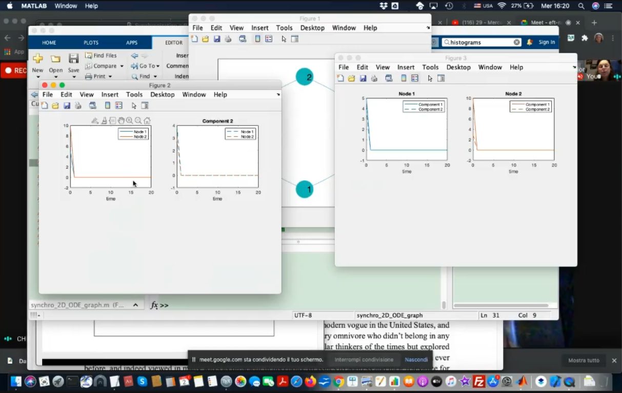Click Restore View home icon in Figure 2
The height and width of the screenshot is (393, 622).
147,121
